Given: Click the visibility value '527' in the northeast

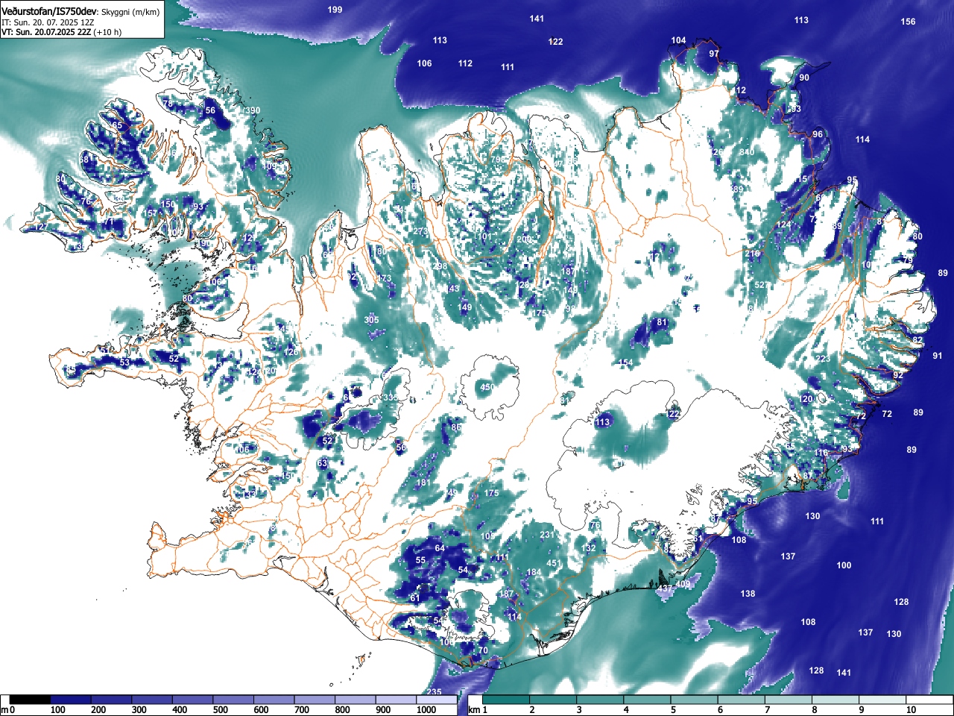Looking at the screenshot, I should [762, 286].
